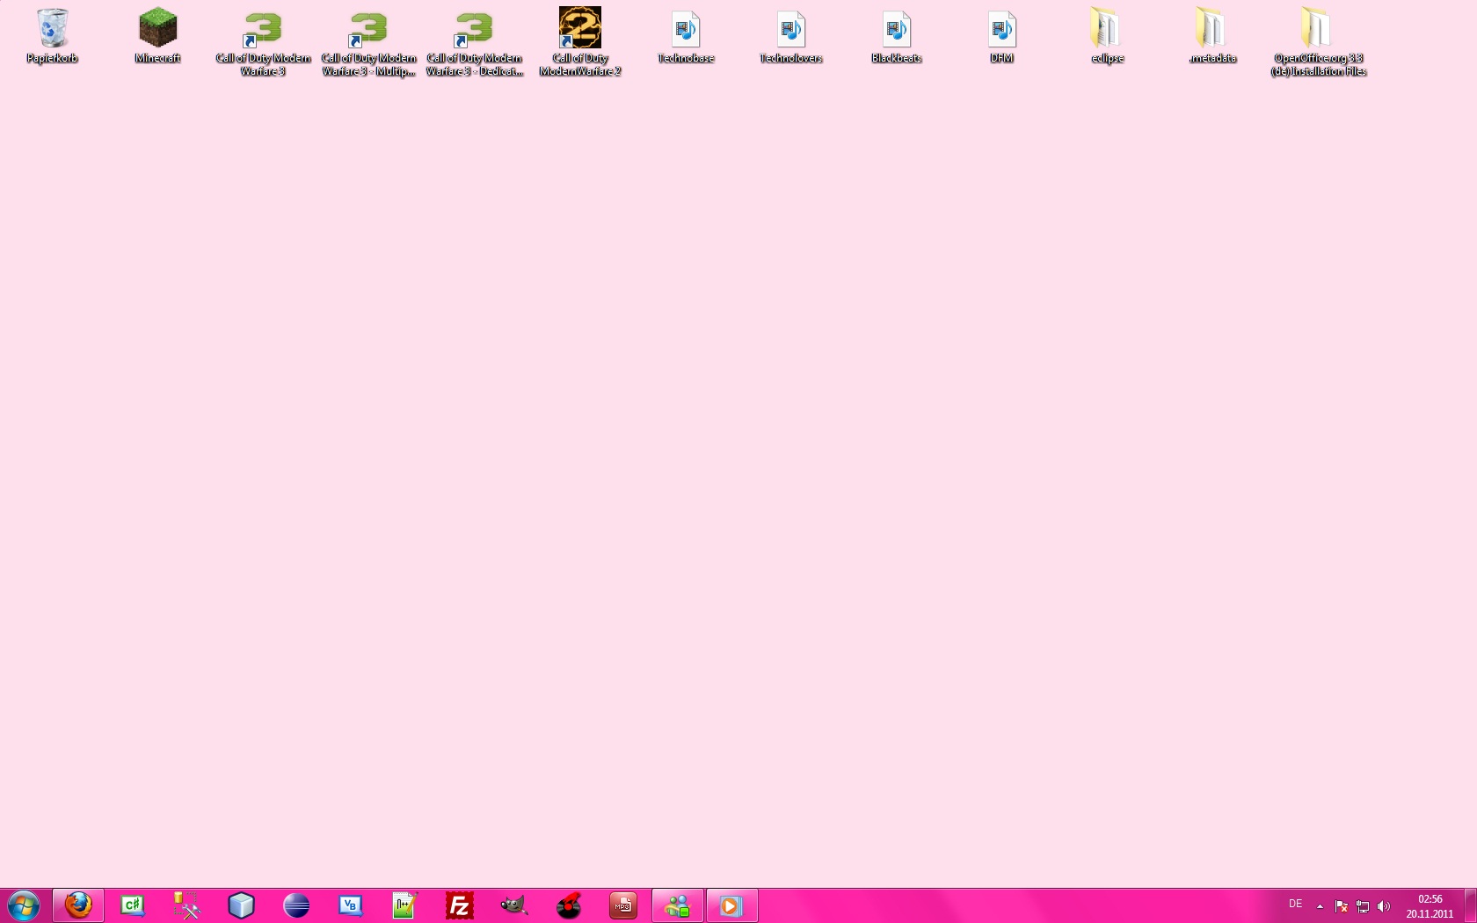Screen dimensions: 1477x923
Task: Select the Technobase playlist file
Action: 686,30
